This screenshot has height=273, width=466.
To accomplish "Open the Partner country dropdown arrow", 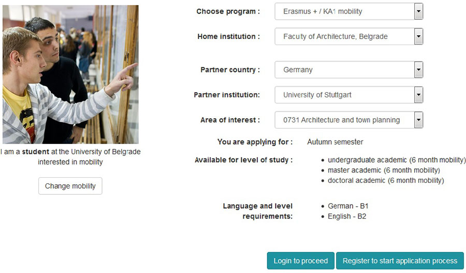I will [418, 70].
